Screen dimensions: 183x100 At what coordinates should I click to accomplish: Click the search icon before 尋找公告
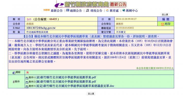(87, 10)
